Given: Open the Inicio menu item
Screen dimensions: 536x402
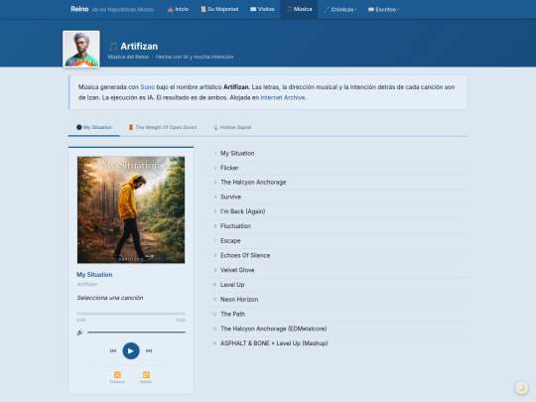Looking at the screenshot, I should (x=178, y=9).
